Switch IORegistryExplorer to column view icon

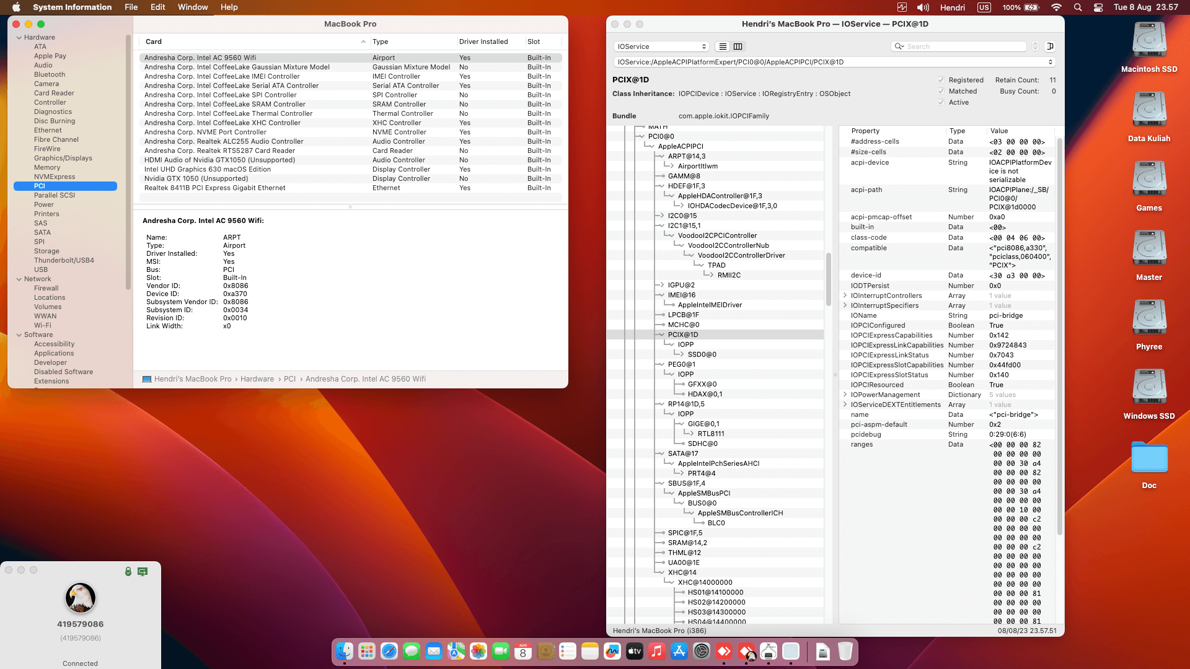(x=738, y=46)
